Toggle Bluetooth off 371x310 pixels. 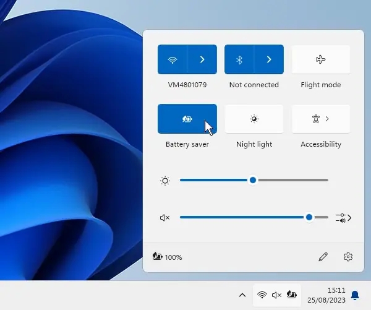pyautogui.click(x=239, y=59)
